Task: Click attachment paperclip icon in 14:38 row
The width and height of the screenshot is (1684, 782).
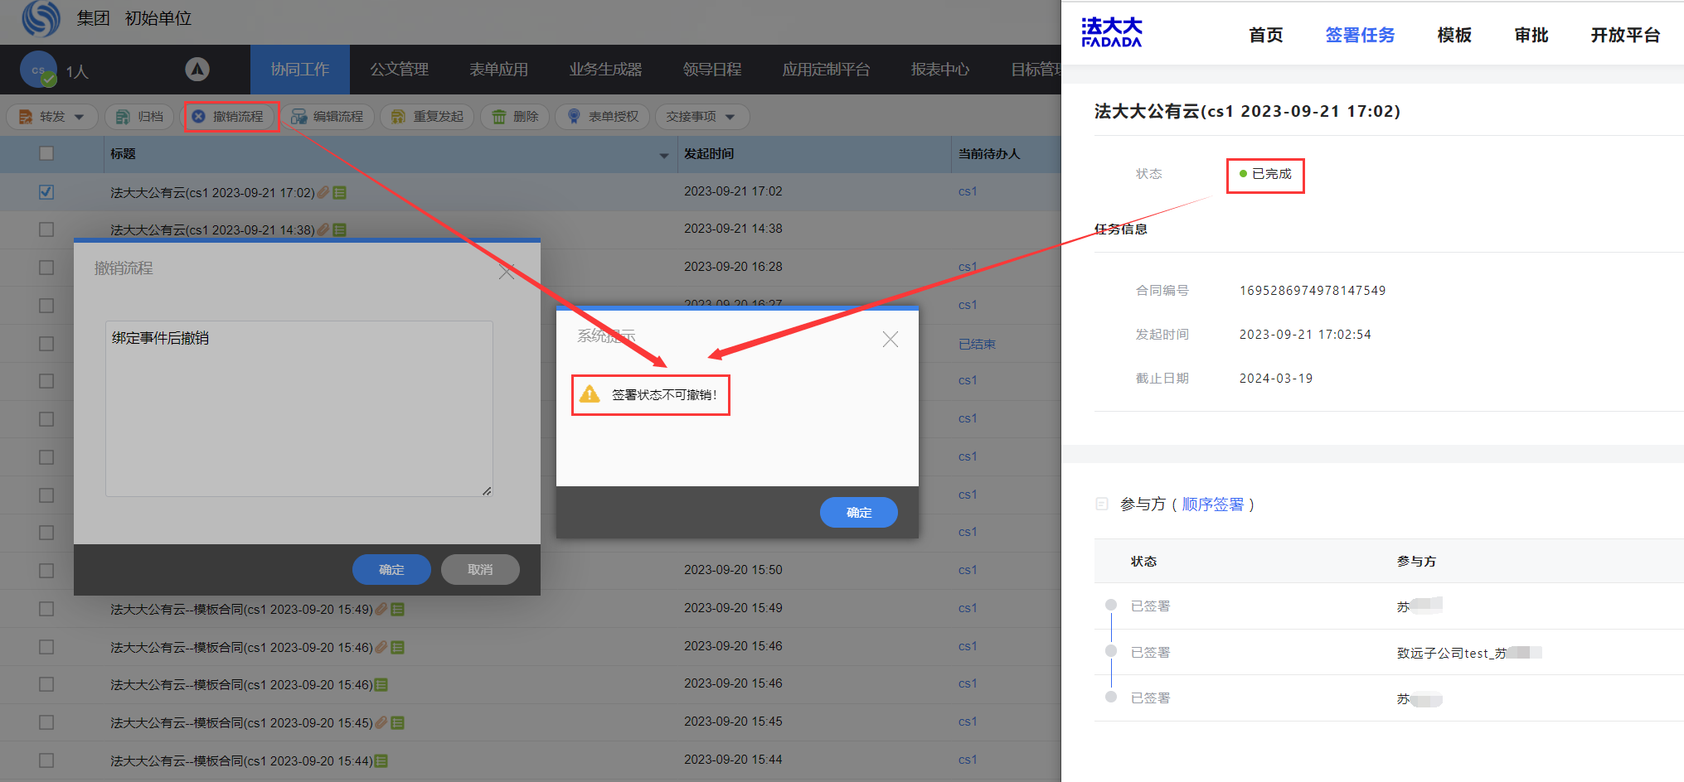Action: (x=323, y=229)
